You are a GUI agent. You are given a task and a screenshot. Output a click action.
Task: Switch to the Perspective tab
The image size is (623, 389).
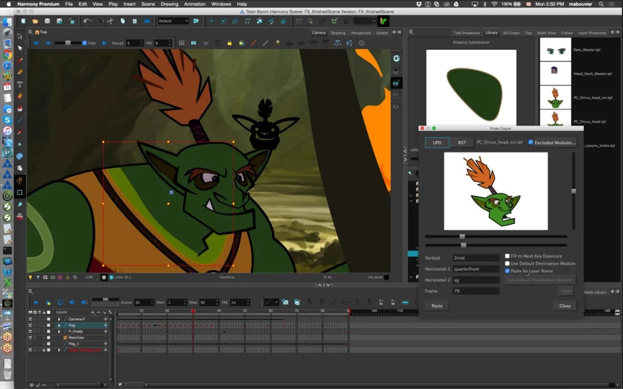click(x=361, y=32)
